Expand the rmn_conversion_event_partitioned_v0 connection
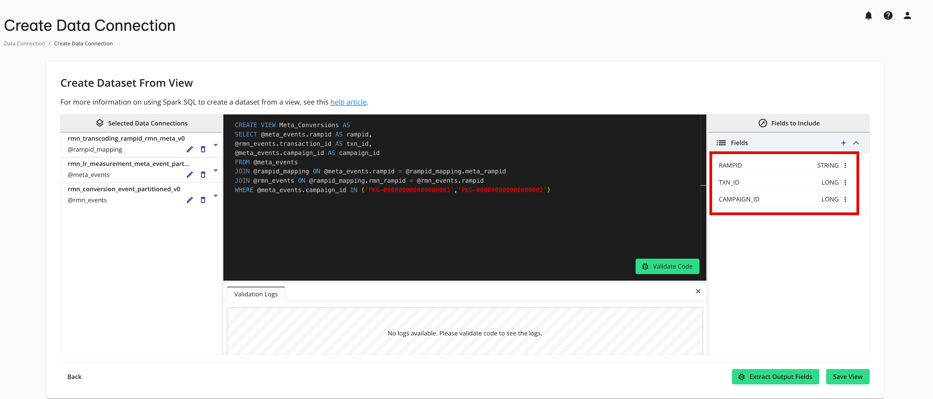This screenshot has width=933, height=399. click(x=216, y=196)
